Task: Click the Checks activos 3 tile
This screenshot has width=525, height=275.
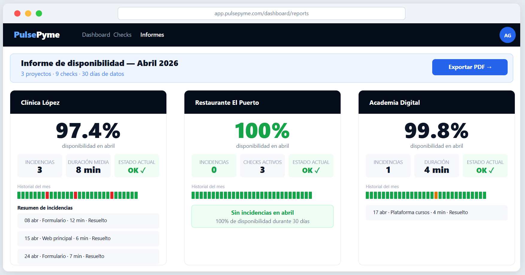Action: (262, 166)
